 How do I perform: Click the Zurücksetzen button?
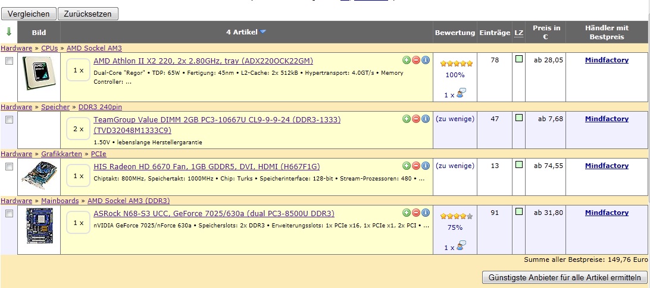click(88, 14)
